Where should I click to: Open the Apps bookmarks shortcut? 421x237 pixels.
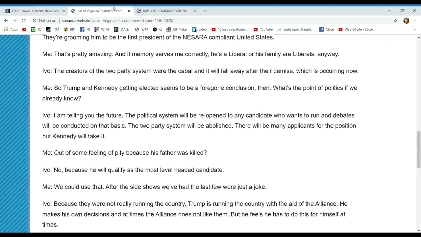click(11, 29)
